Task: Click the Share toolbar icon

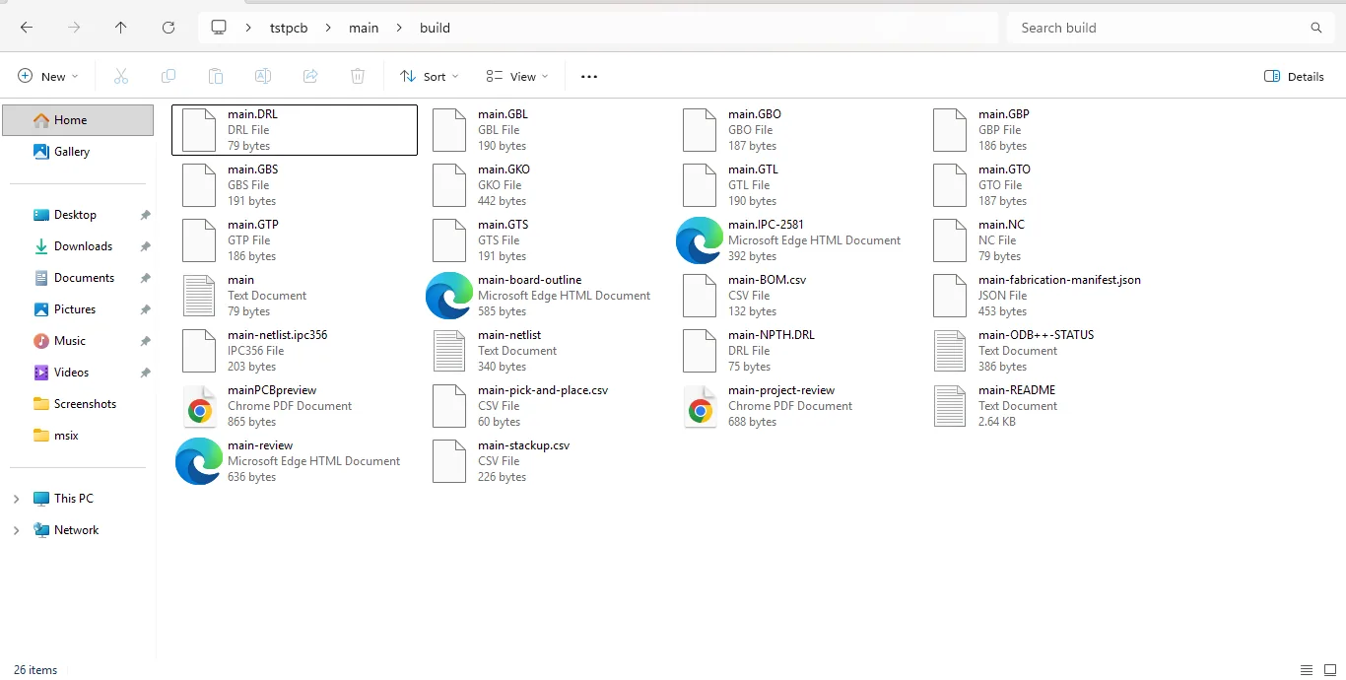Action: [310, 76]
